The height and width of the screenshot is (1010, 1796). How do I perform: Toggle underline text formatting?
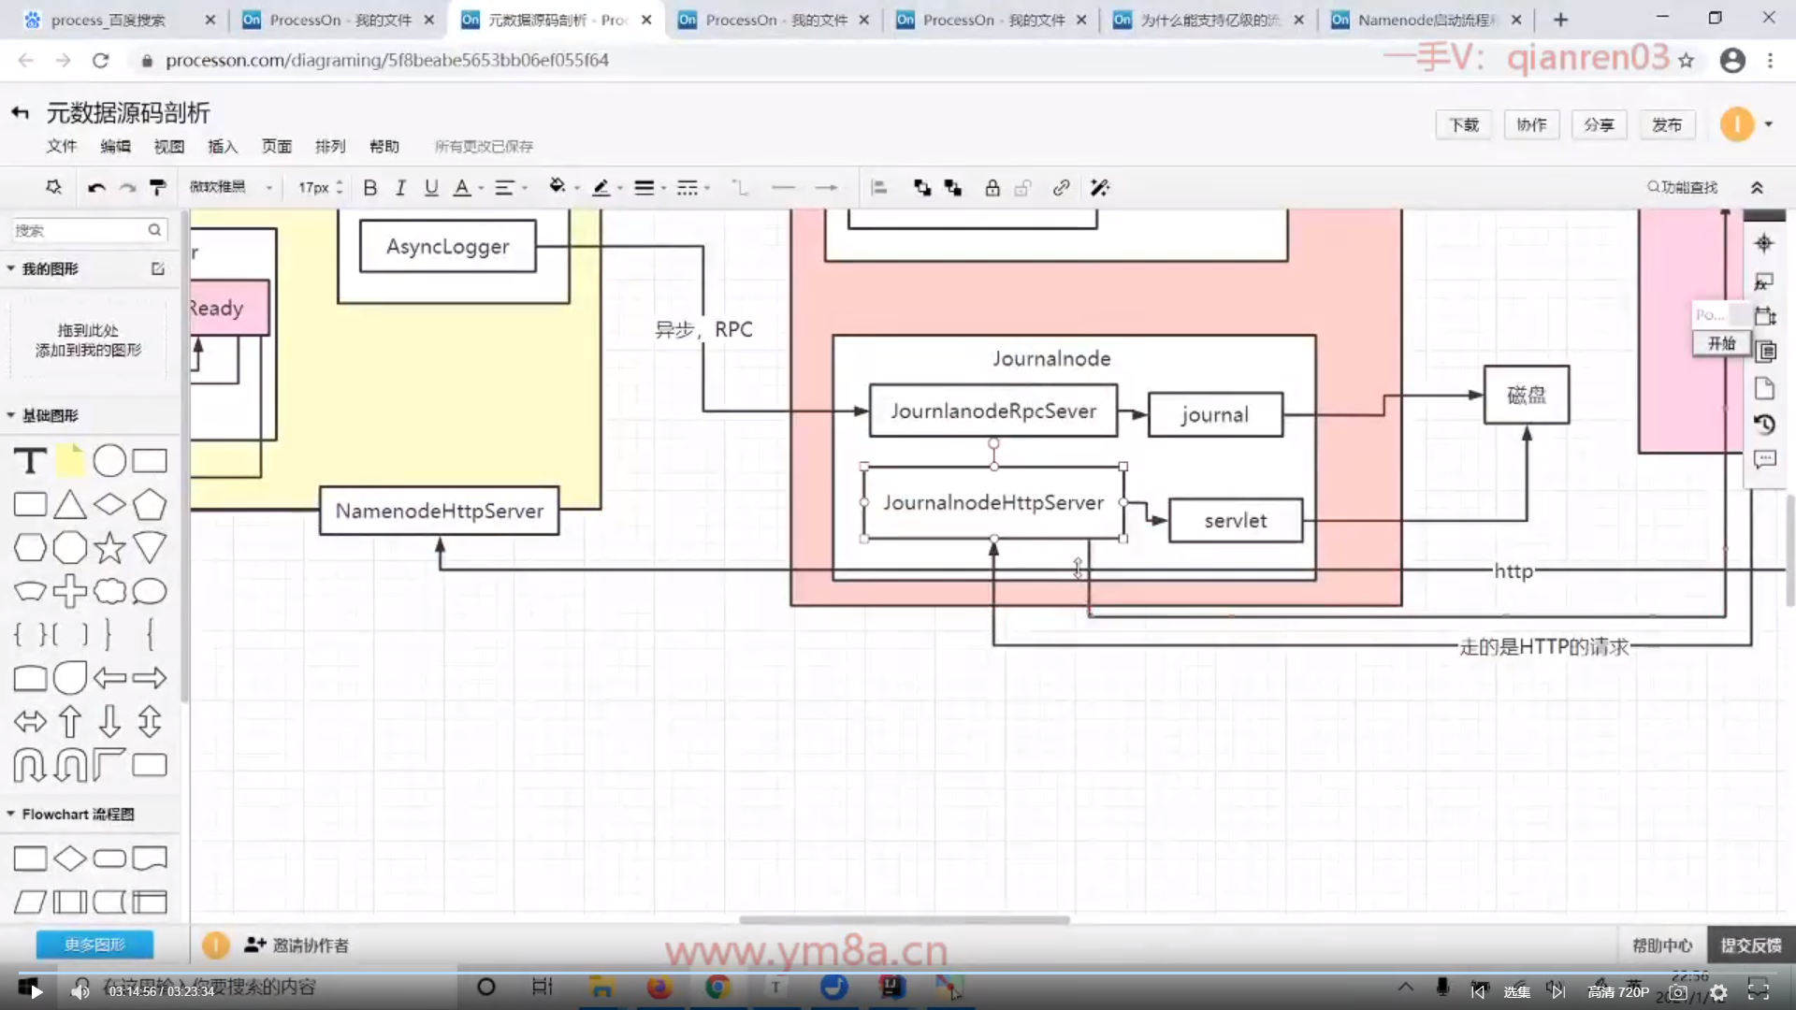coord(431,188)
